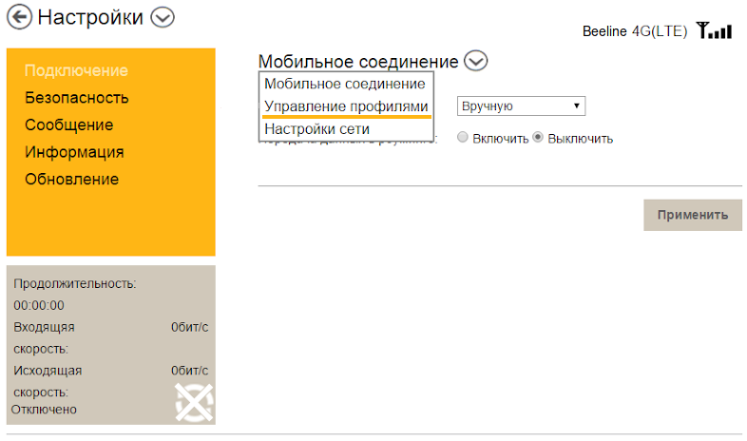The width and height of the screenshot is (747, 441).
Task: Click the back arrow beside Настройки
Action: 19,17
